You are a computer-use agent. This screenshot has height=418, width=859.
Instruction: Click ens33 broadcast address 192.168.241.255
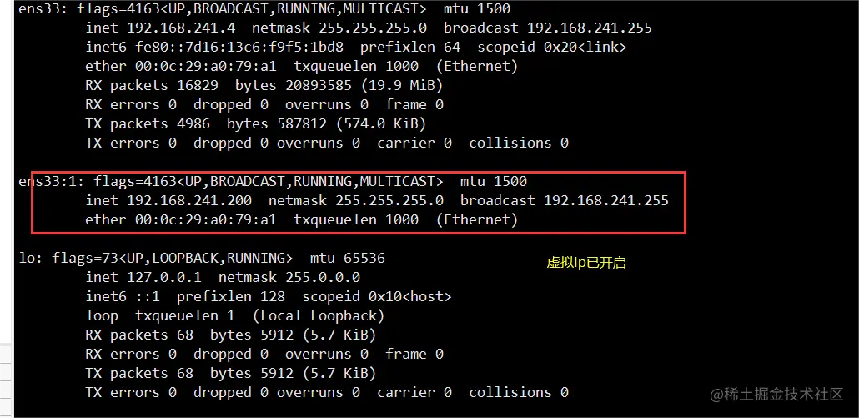pos(589,28)
